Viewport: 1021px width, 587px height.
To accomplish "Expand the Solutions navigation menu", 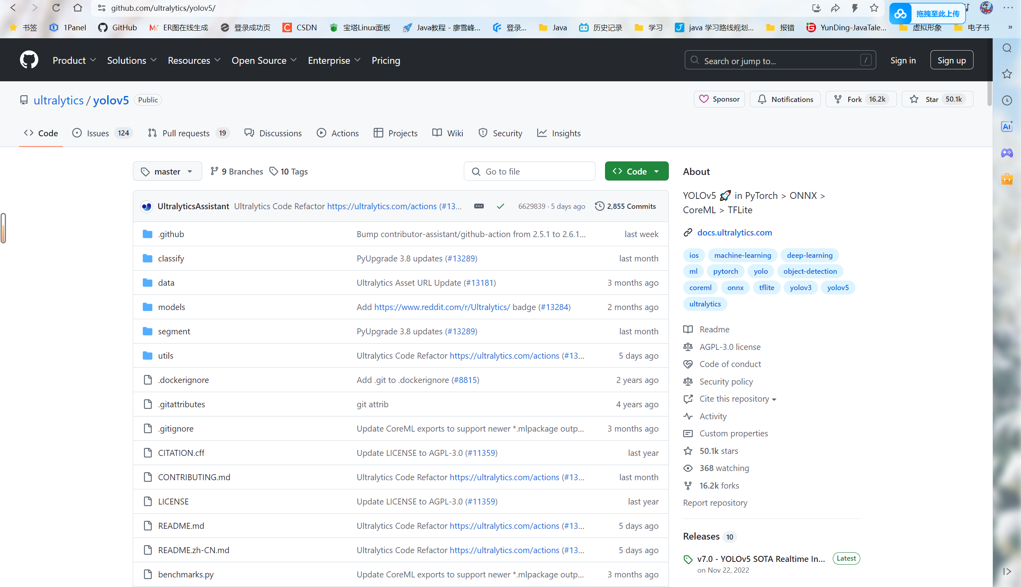I will tap(132, 60).
